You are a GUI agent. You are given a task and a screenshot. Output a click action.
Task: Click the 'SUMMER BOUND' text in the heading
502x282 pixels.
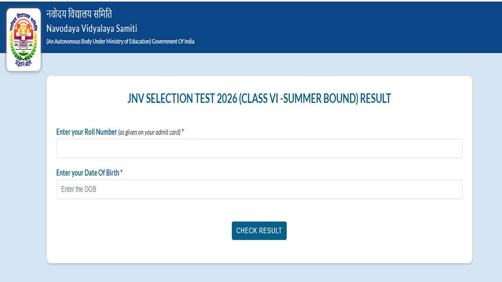[319, 99]
